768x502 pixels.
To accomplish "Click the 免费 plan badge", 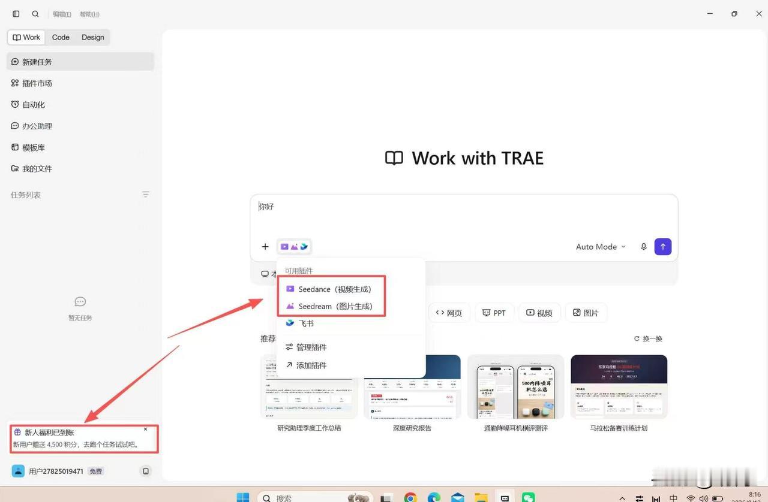I will point(96,471).
